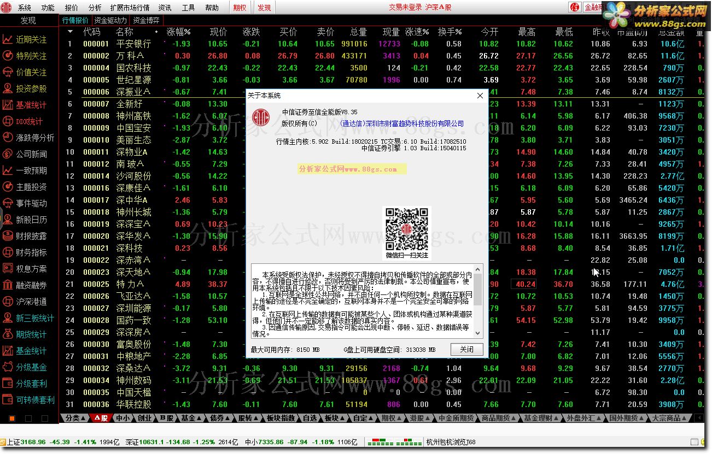Open the 分析 menu

pyautogui.click(x=95, y=8)
